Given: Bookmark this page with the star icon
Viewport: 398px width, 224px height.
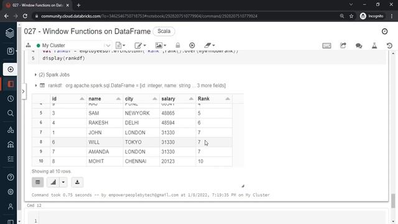Looking at the screenshot, I should (x=351, y=16).
